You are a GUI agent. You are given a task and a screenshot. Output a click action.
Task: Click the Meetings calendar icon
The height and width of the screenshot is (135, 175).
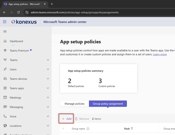point(5,97)
